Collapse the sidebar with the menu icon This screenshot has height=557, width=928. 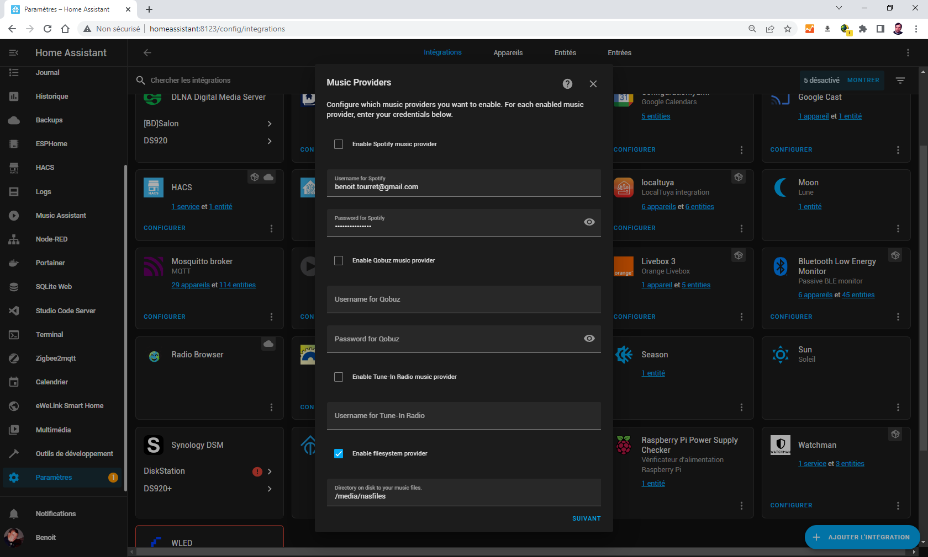coord(14,53)
